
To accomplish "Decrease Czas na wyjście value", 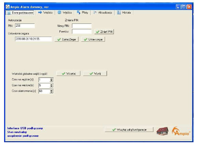I will (51, 81).
